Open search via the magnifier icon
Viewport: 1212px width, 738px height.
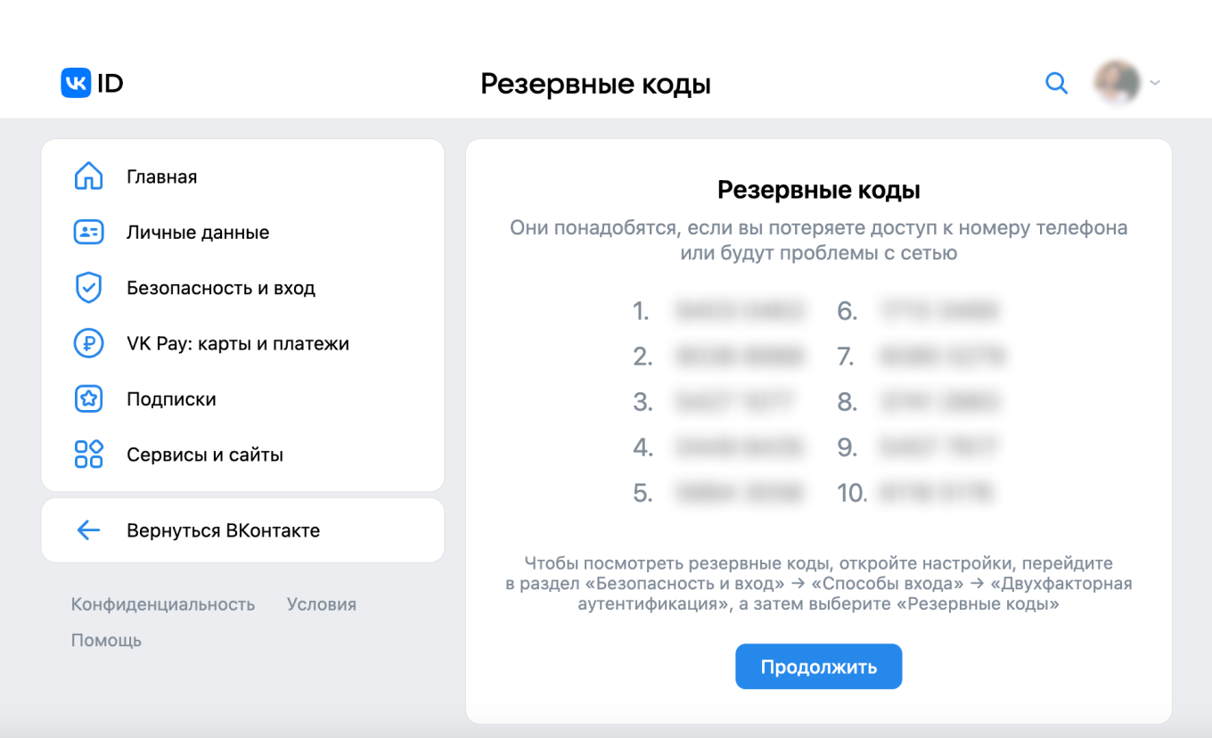(x=1056, y=82)
